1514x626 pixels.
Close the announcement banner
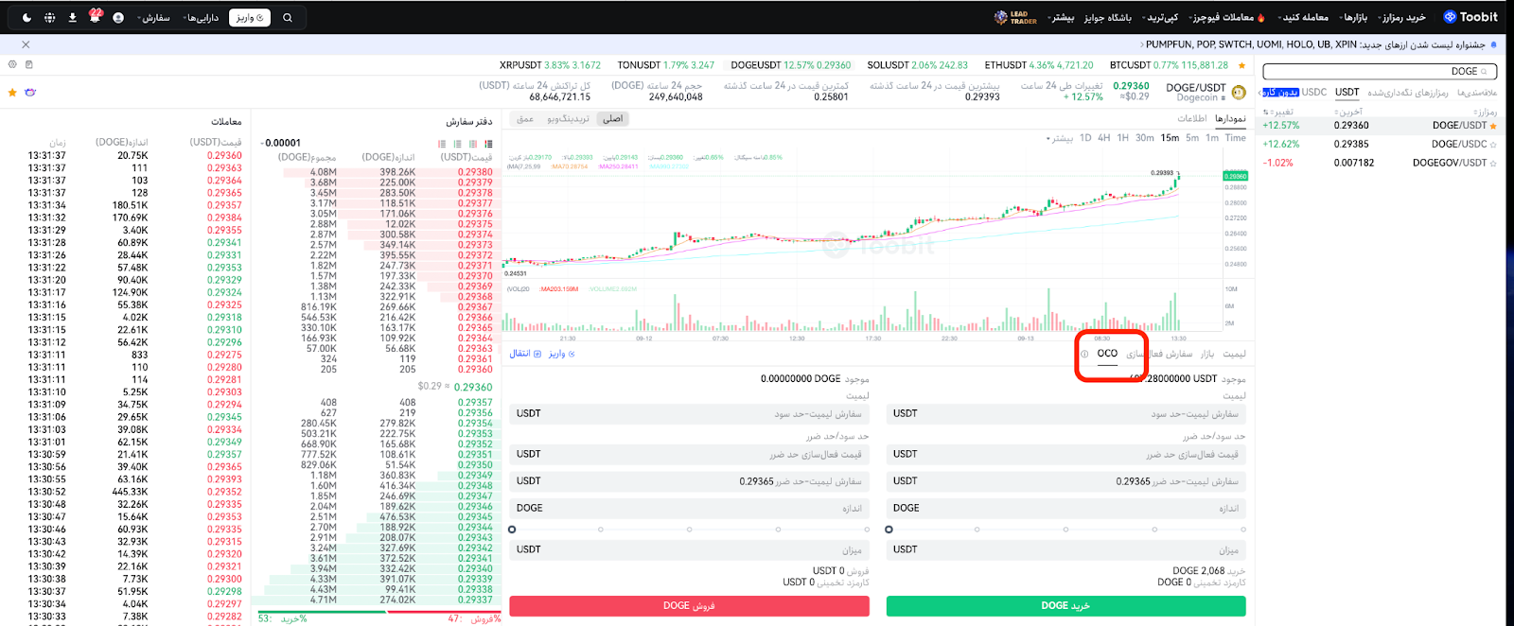(26, 44)
